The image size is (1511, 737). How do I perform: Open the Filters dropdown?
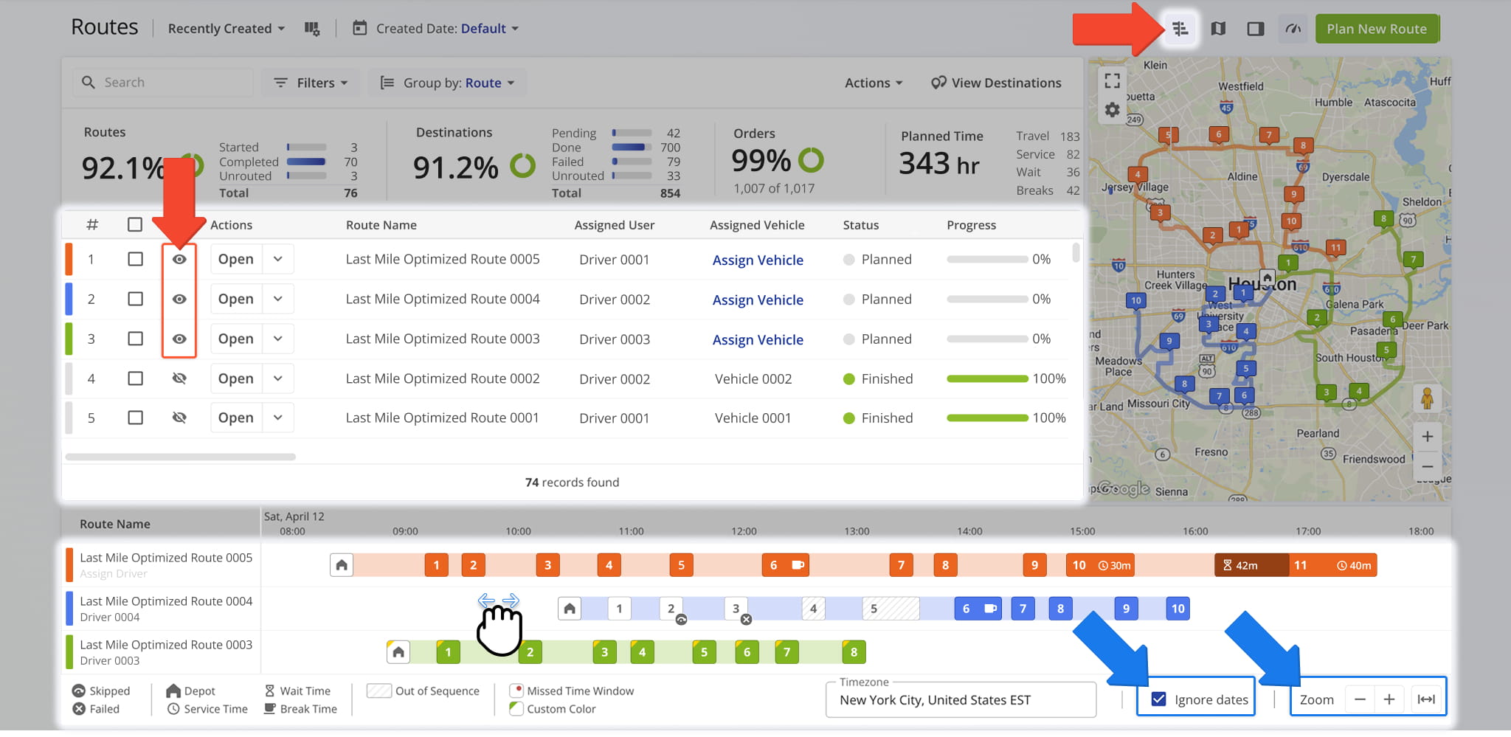[310, 83]
